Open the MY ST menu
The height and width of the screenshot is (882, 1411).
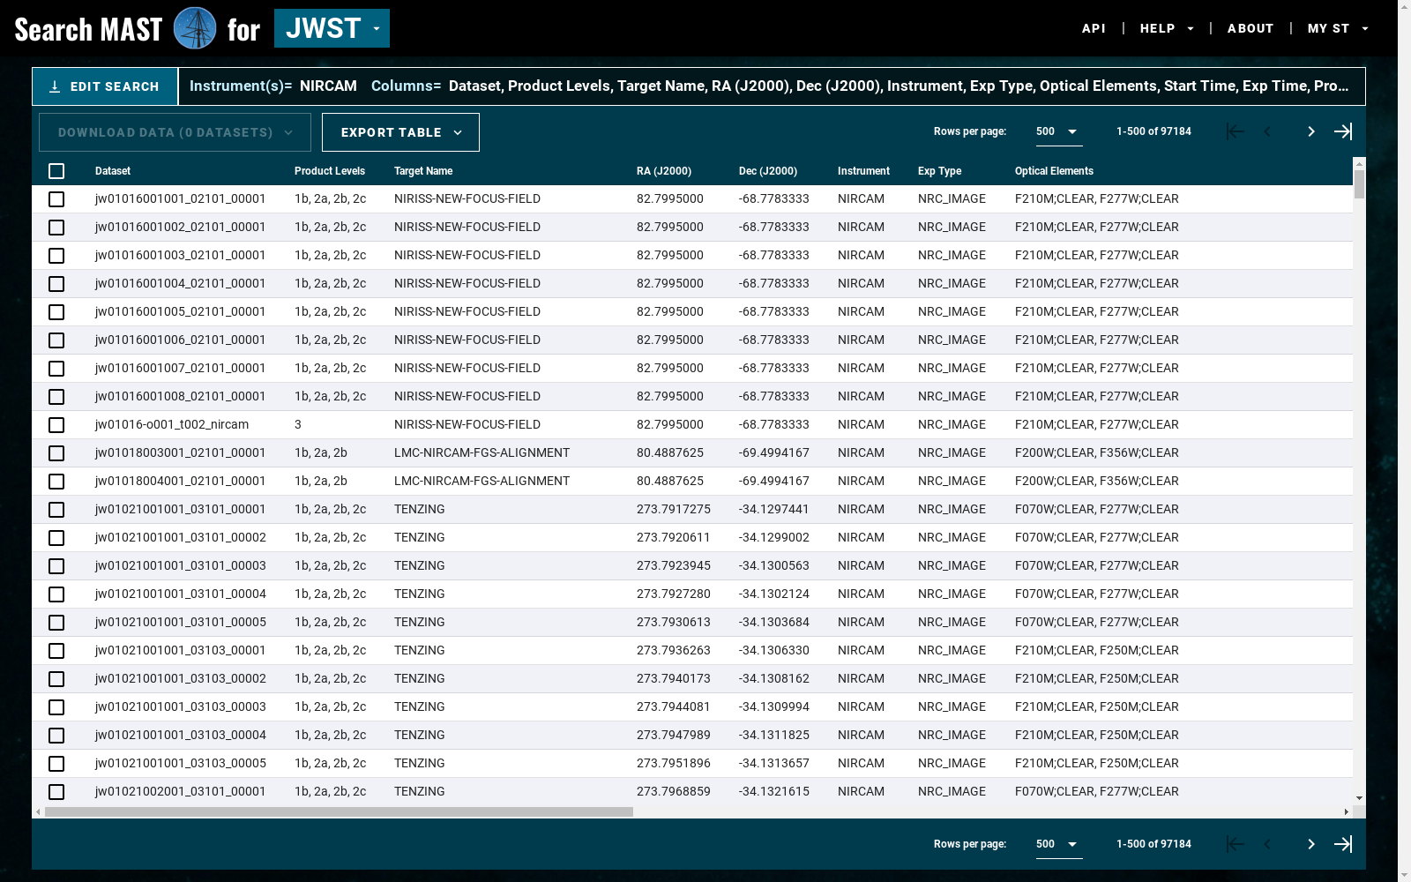pos(1337,28)
